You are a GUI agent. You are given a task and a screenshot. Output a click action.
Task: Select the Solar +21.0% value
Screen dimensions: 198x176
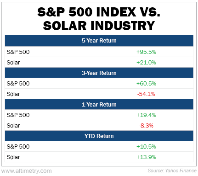[x=146, y=63]
